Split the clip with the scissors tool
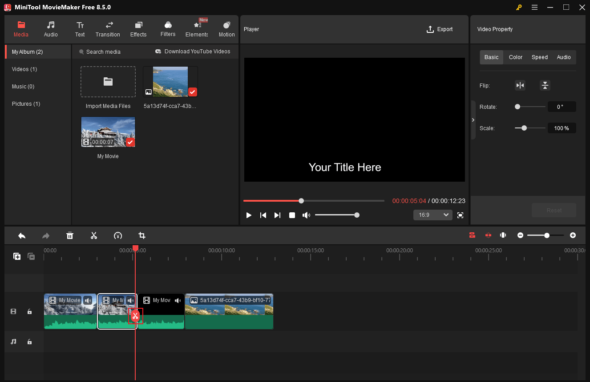 tap(94, 235)
